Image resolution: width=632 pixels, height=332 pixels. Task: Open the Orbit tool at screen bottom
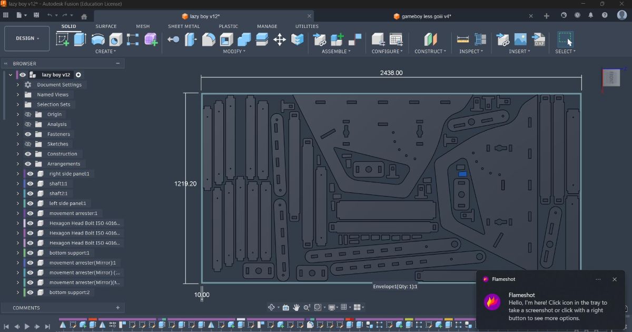pyautogui.click(x=271, y=307)
